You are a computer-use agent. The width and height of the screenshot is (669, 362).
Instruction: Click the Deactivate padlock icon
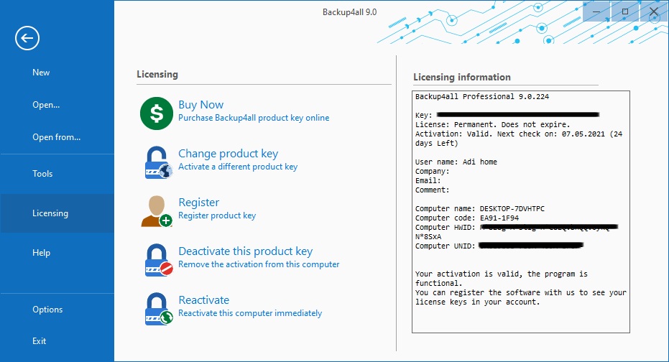pyautogui.click(x=159, y=260)
